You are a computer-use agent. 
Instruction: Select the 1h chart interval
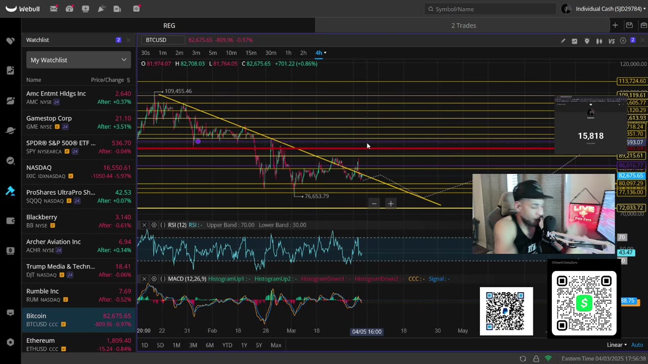(x=288, y=53)
